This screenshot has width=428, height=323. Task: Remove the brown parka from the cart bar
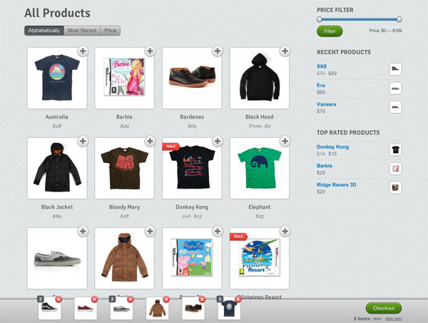166,299
